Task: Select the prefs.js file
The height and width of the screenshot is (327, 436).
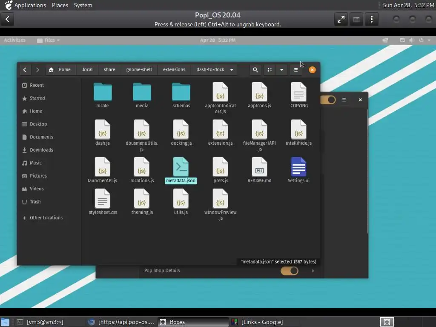Action: (221, 170)
